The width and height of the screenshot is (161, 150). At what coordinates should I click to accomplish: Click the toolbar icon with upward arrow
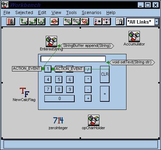coord(106,21)
